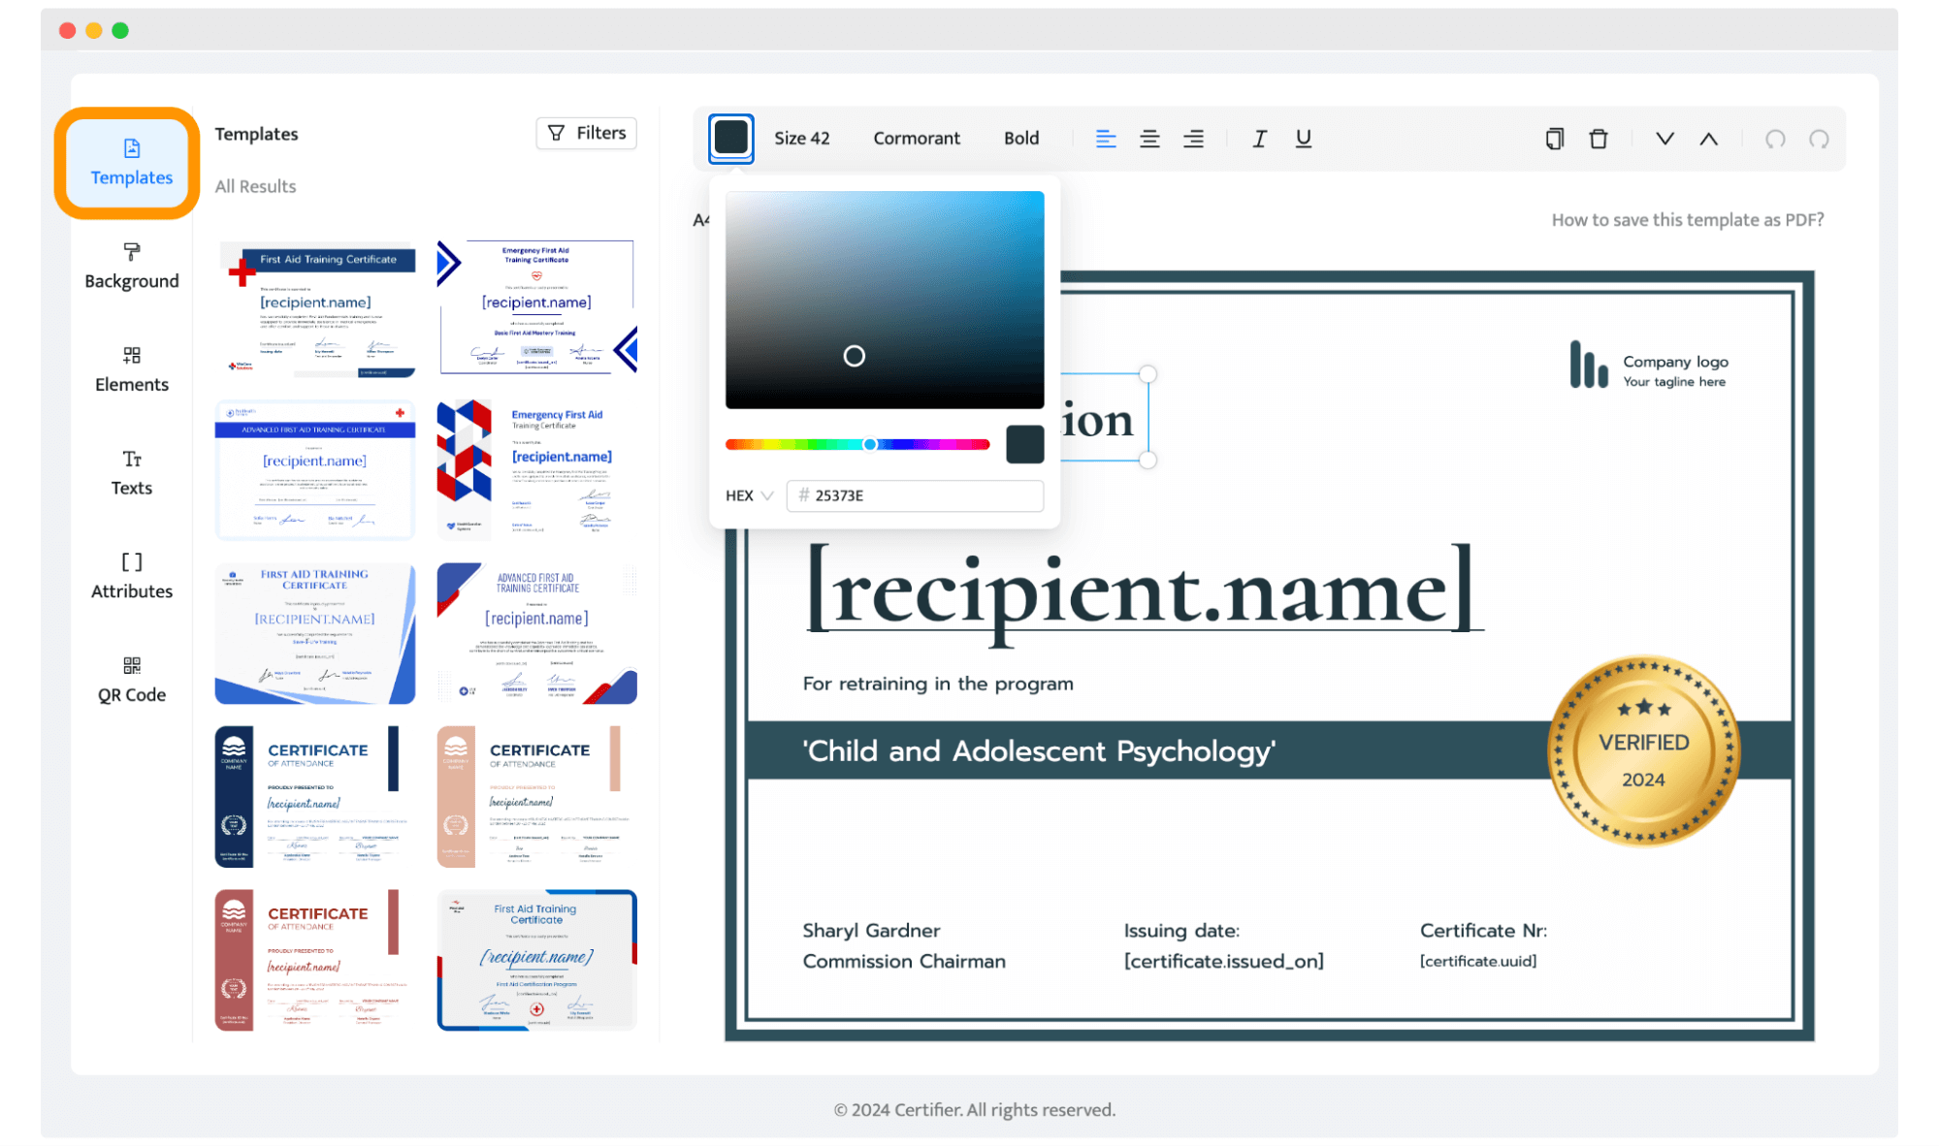Toggle underline formatting
The image size is (1939, 1147).
1303,139
